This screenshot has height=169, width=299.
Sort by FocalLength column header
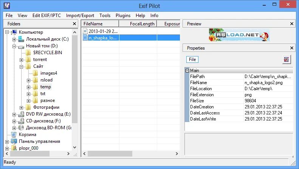[x=138, y=24]
